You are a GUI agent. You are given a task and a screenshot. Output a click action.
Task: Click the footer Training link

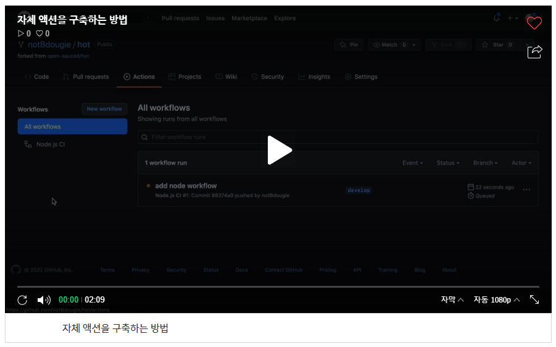(388, 270)
